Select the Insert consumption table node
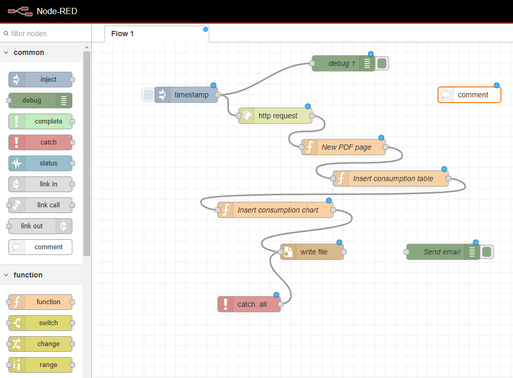This screenshot has width=513, height=378. pyautogui.click(x=391, y=179)
